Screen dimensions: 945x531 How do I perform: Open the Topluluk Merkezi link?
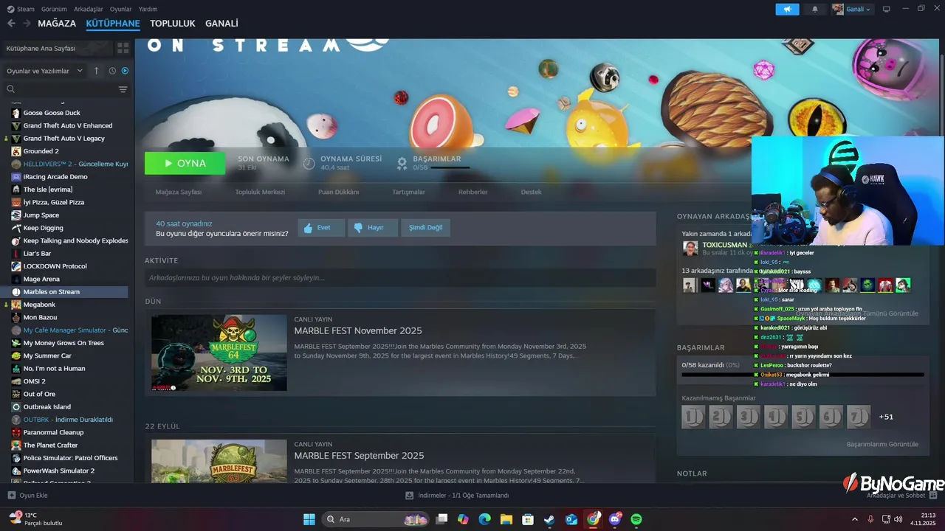click(260, 192)
